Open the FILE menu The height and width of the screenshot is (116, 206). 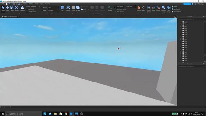[x=3, y=4]
